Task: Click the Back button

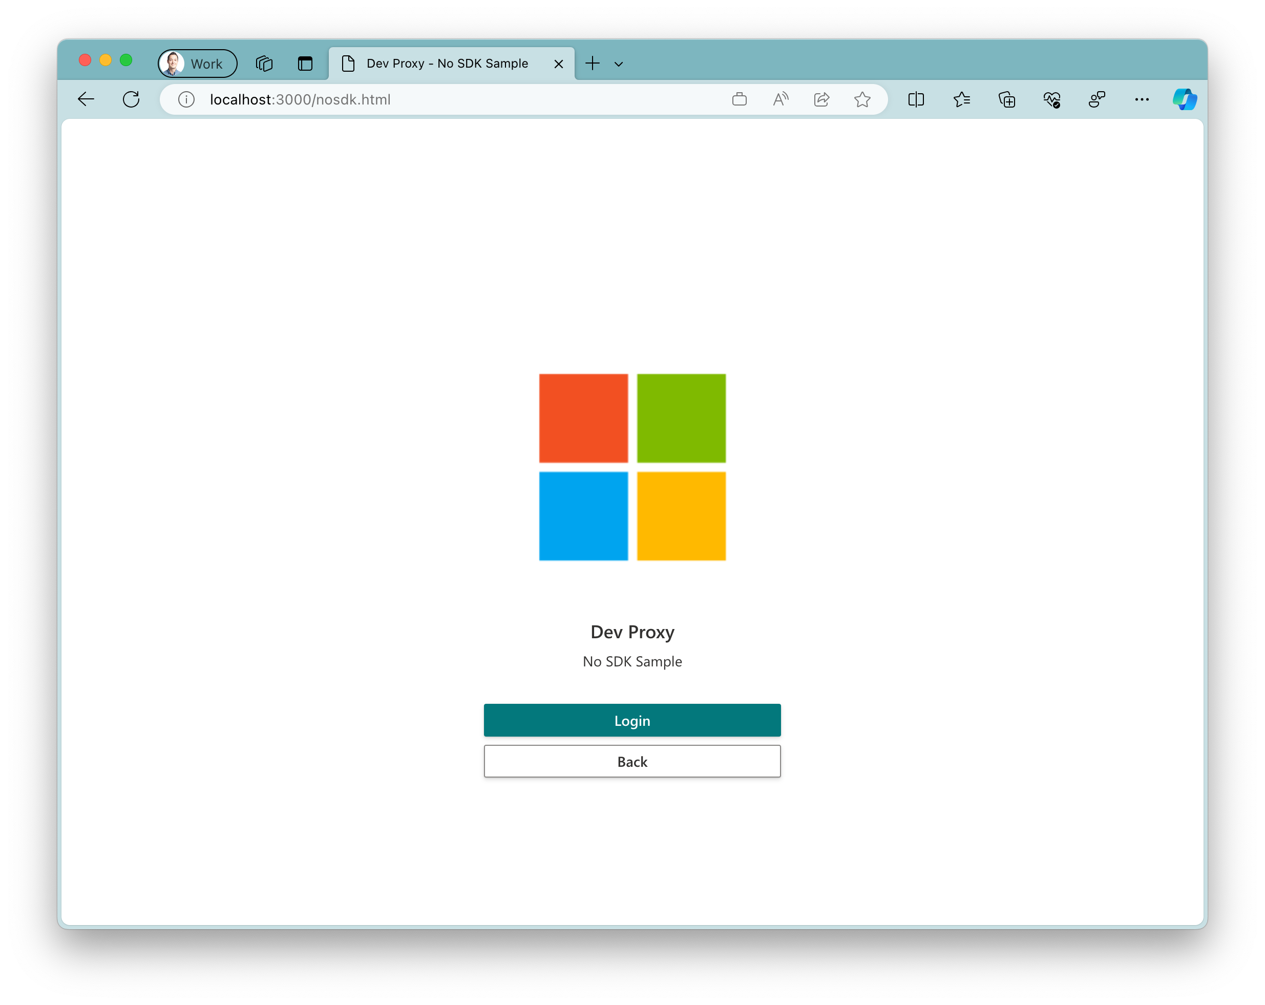Action: tap(632, 761)
